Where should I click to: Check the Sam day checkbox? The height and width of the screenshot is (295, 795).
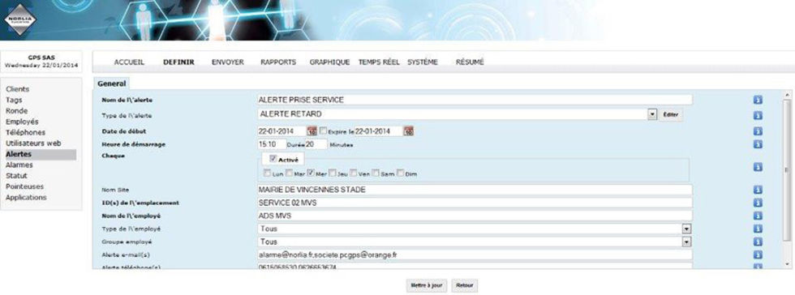(x=376, y=173)
